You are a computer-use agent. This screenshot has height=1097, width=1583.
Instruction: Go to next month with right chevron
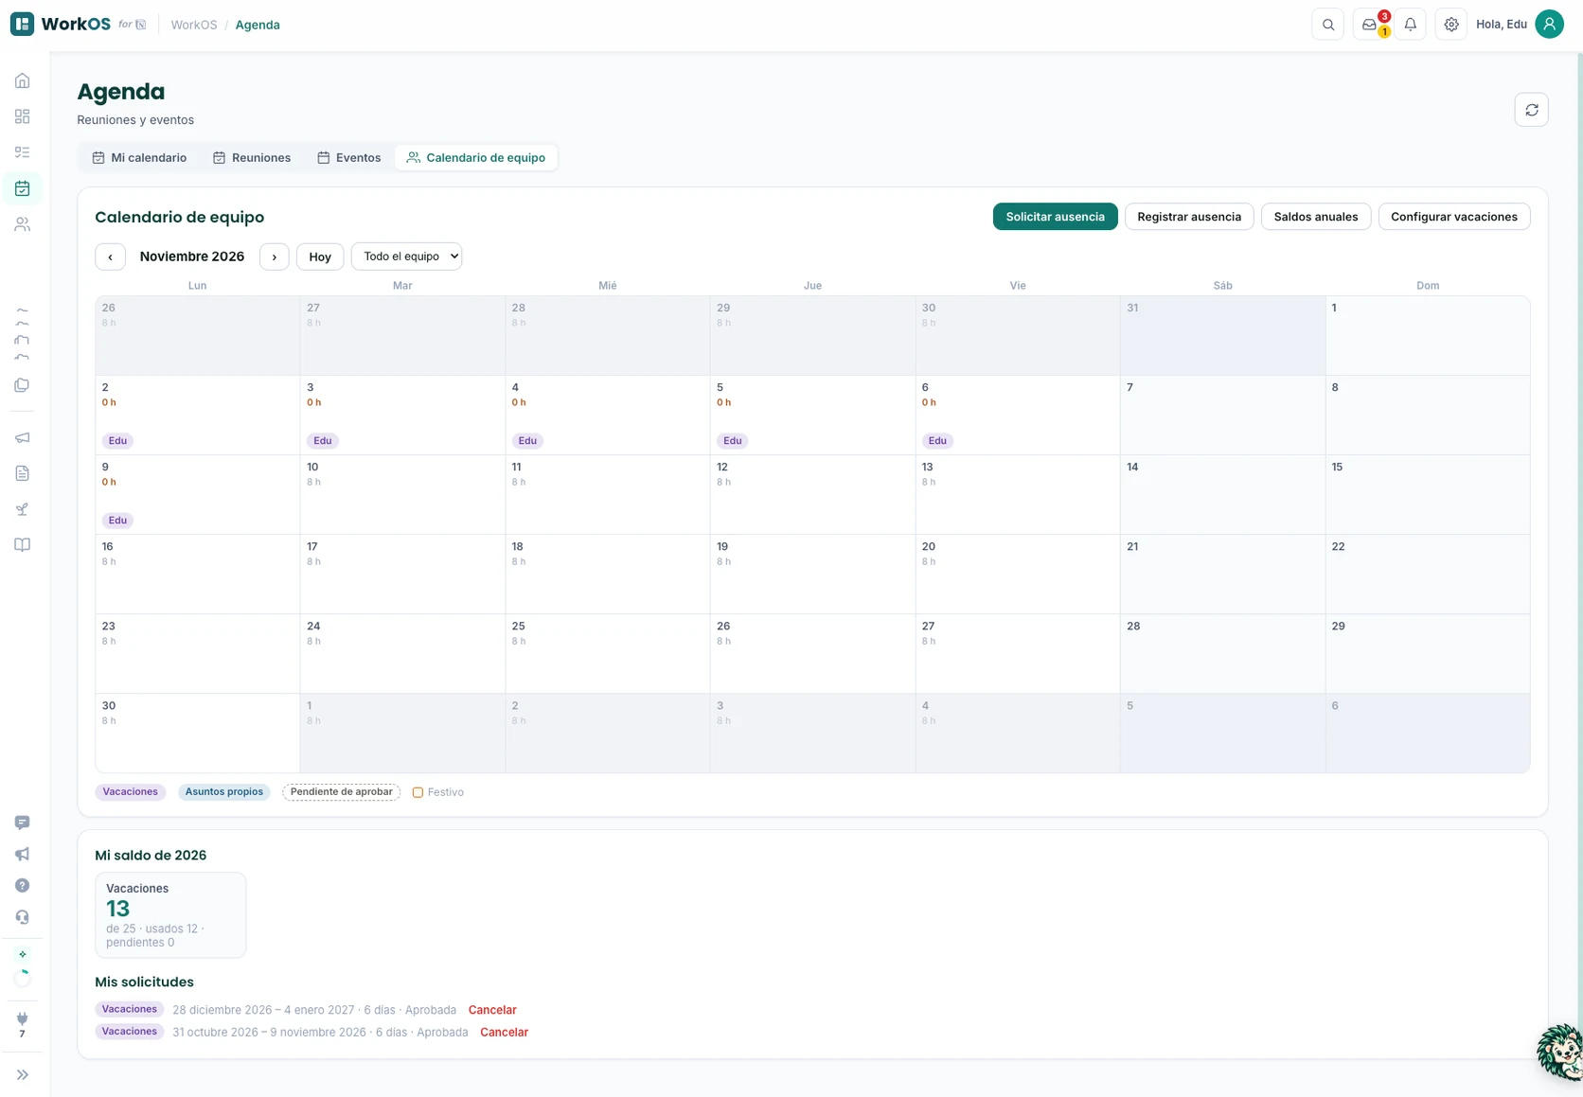[274, 257]
